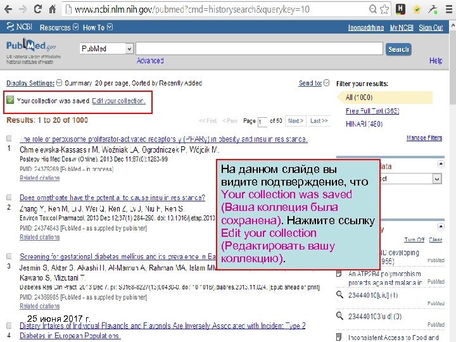Viewport: 456px width, 342px height.
Task: Collapse the recent activity panel arrow
Action: click(x=441, y=227)
